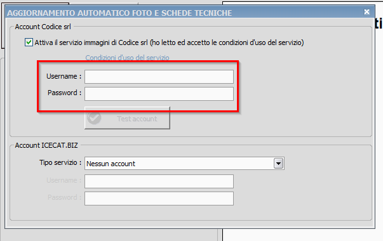Open the Condizioni d'uso del servizio link
This screenshot has height=241, width=383.
127,58
